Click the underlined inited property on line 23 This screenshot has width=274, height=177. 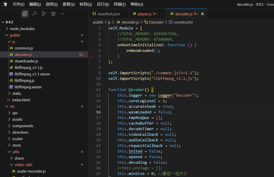(135, 151)
